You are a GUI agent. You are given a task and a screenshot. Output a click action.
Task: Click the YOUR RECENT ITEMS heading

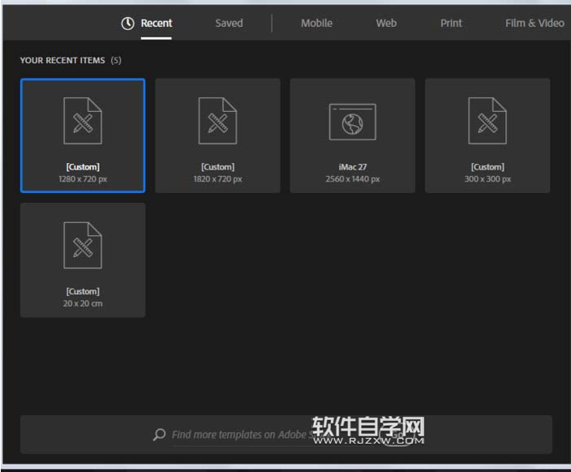coord(62,60)
